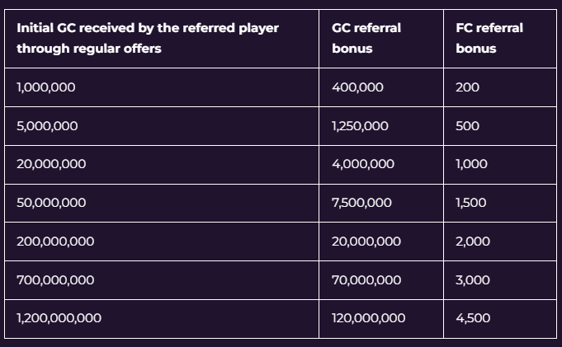Click the 1,250,000 GC bonus cell
This screenshot has width=562, height=347.
[x=360, y=126]
